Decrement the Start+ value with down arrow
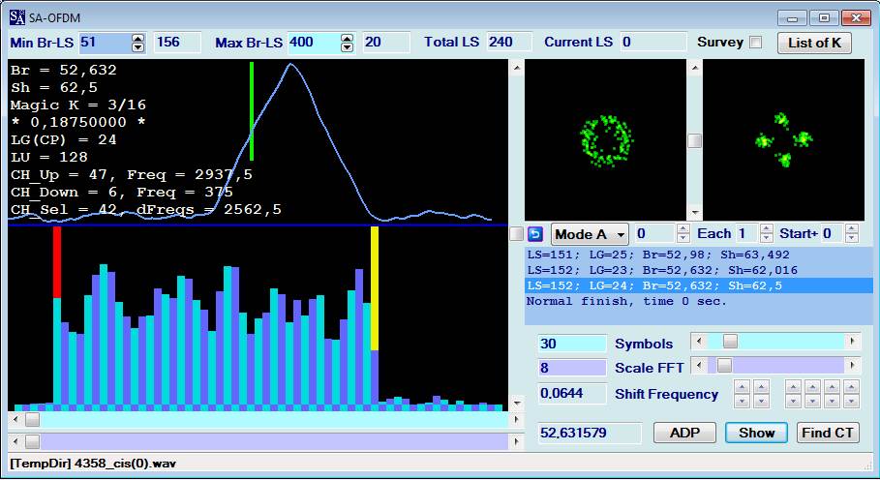Viewport: 880px width, 480px height. point(852,238)
